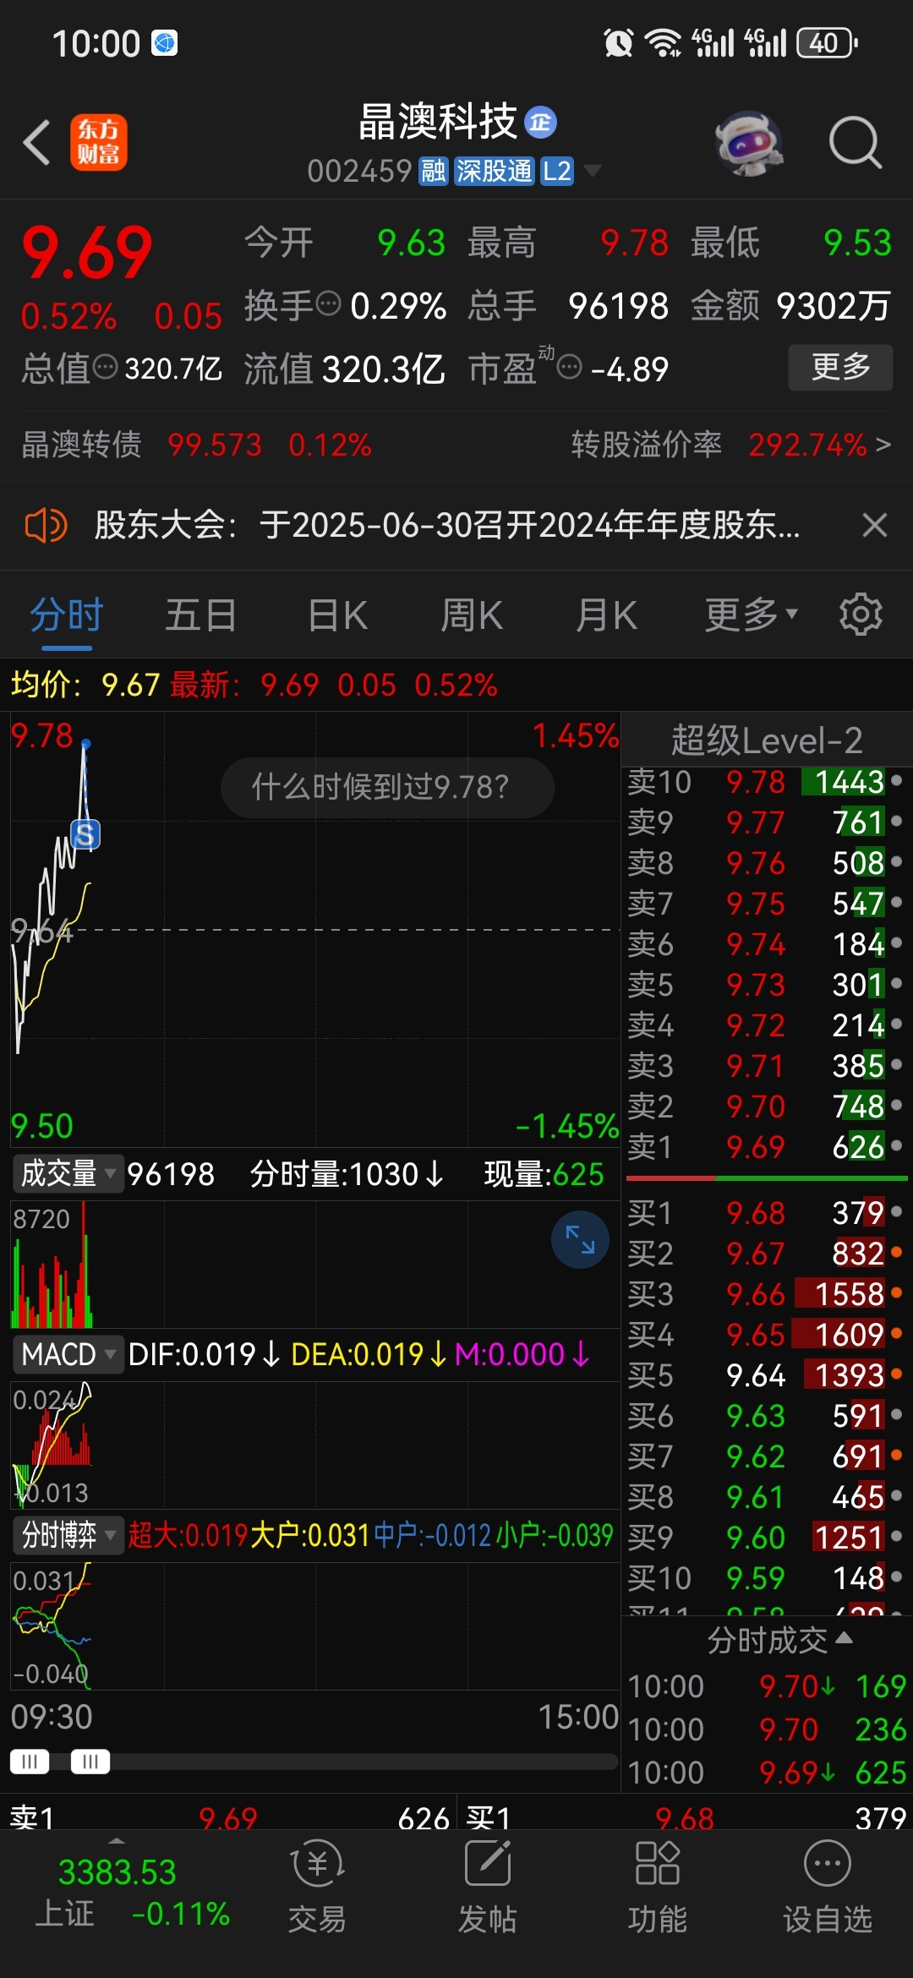Expand chart to fullscreen with arrows icon

[x=580, y=1240]
